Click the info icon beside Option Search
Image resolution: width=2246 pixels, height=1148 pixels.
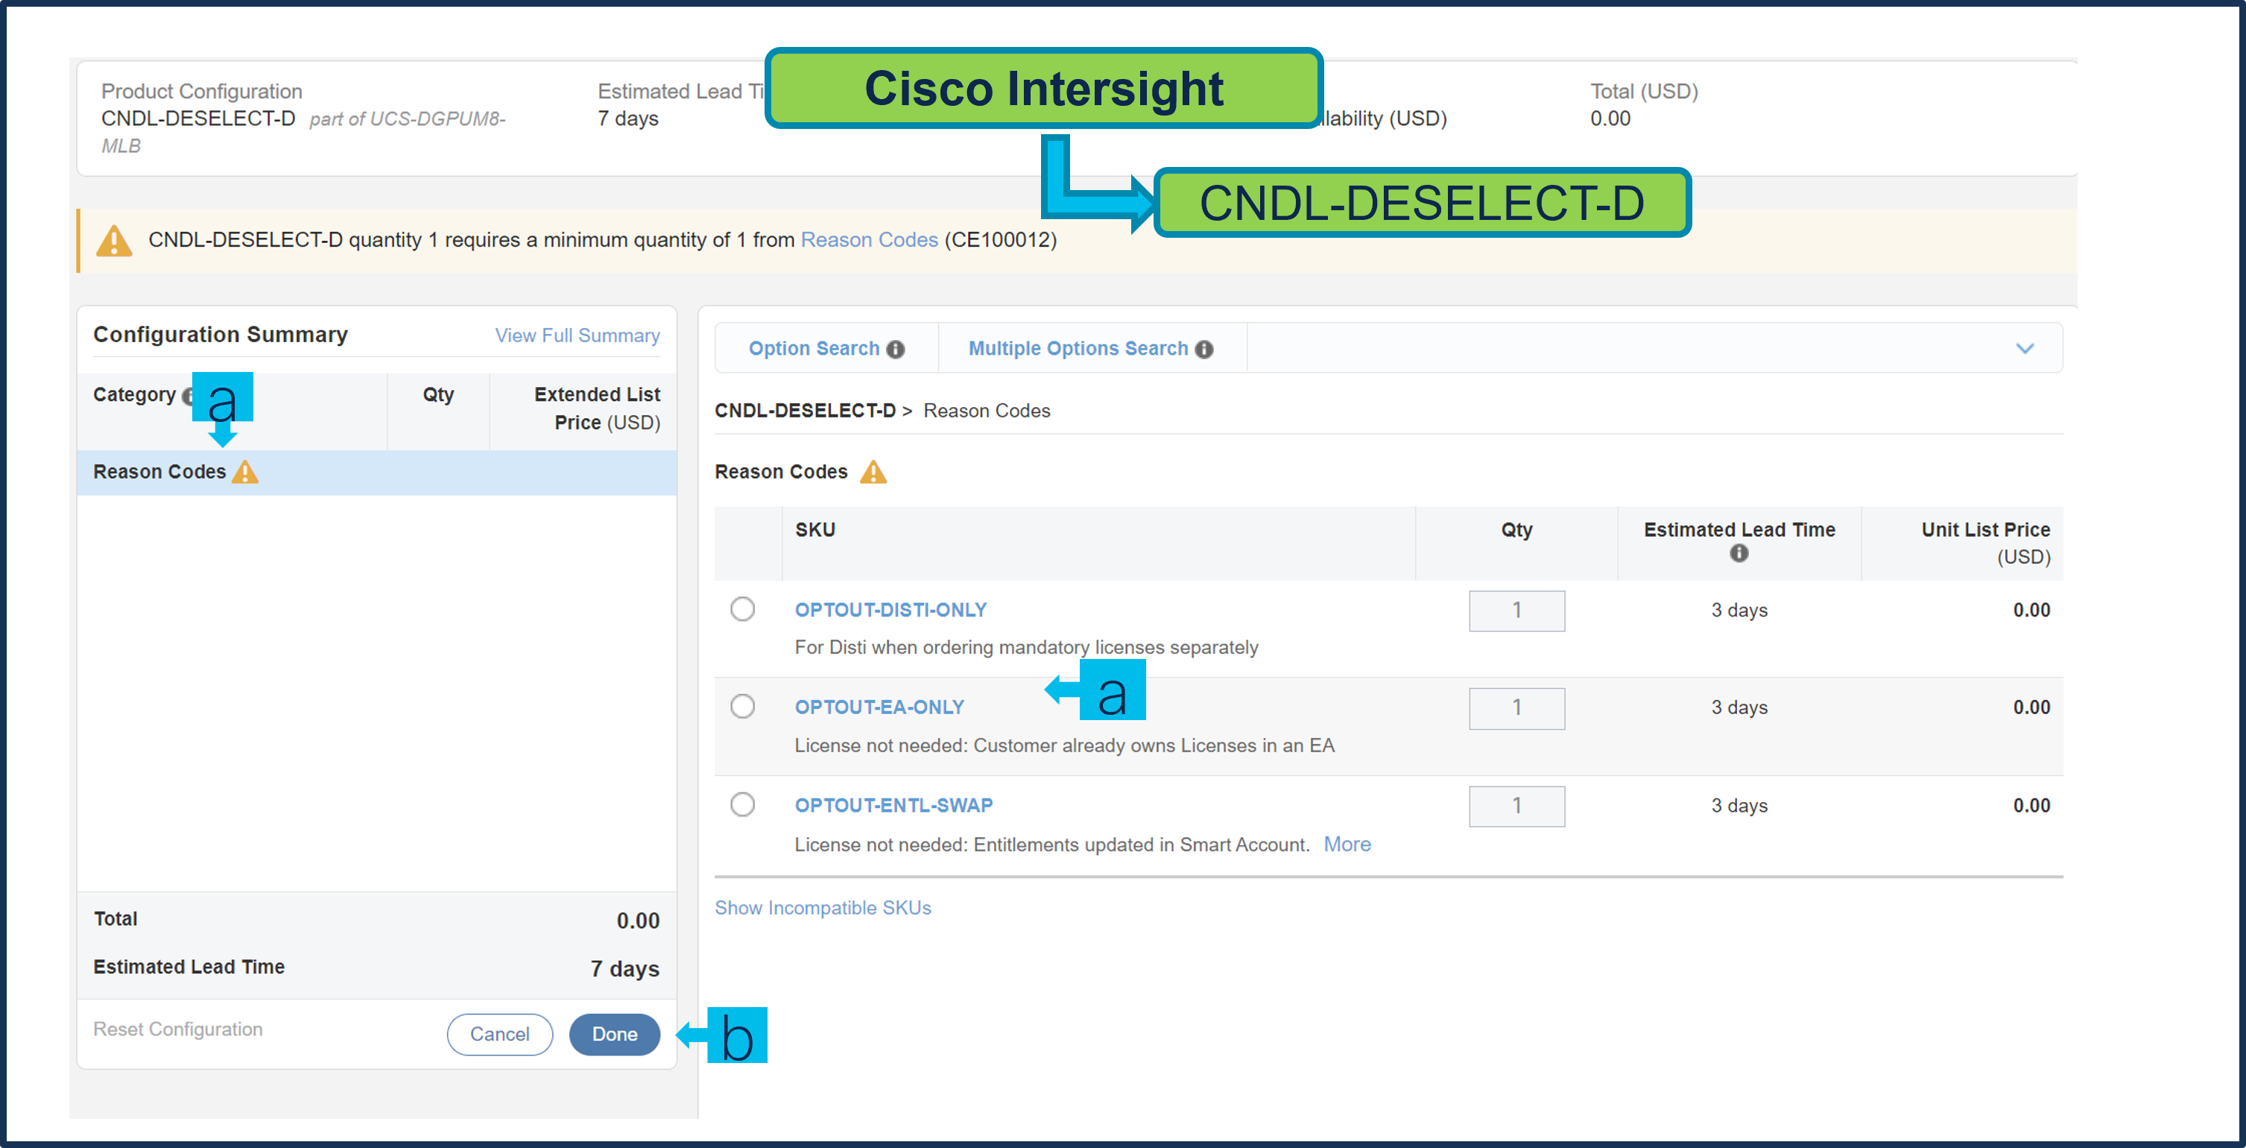point(896,349)
